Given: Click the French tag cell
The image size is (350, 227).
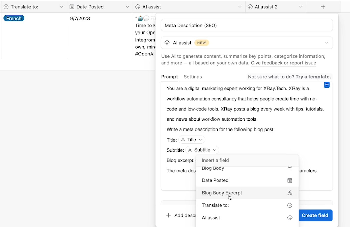Looking at the screenshot, I should (14, 18).
